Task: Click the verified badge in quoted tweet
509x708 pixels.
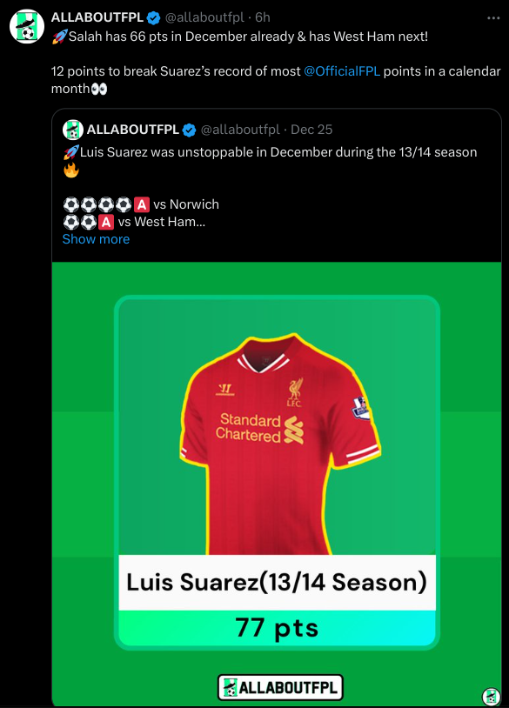Action: (189, 130)
